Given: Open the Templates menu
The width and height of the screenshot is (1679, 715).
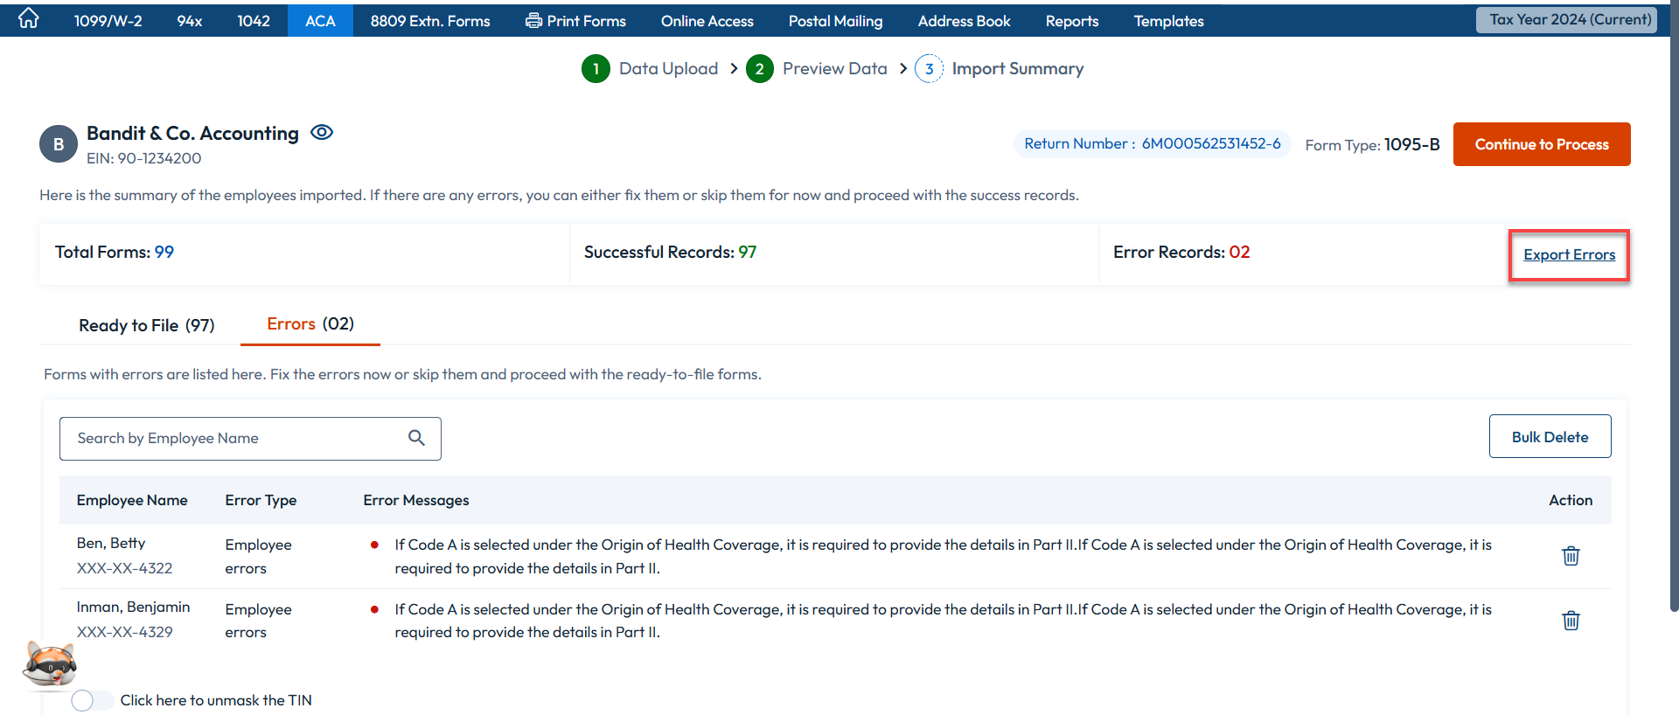Looking at the screenshot, I should coord(1169,20).
